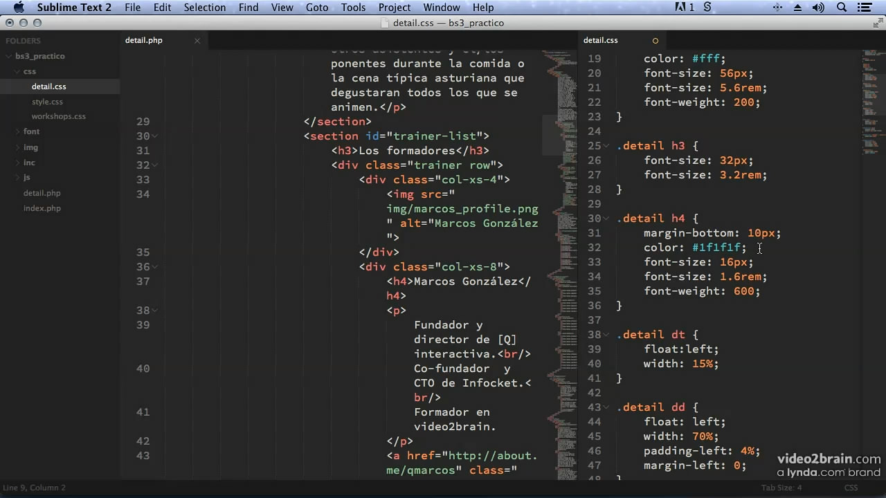Open the Apple menu
This screenshot has width=886, height=498.
coord(19,8)
